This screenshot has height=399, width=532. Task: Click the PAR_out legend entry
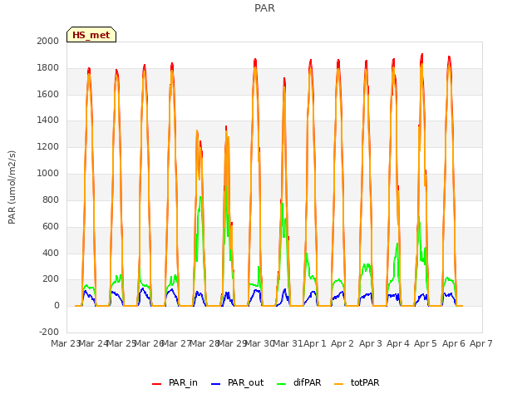(x=237, y=382)
